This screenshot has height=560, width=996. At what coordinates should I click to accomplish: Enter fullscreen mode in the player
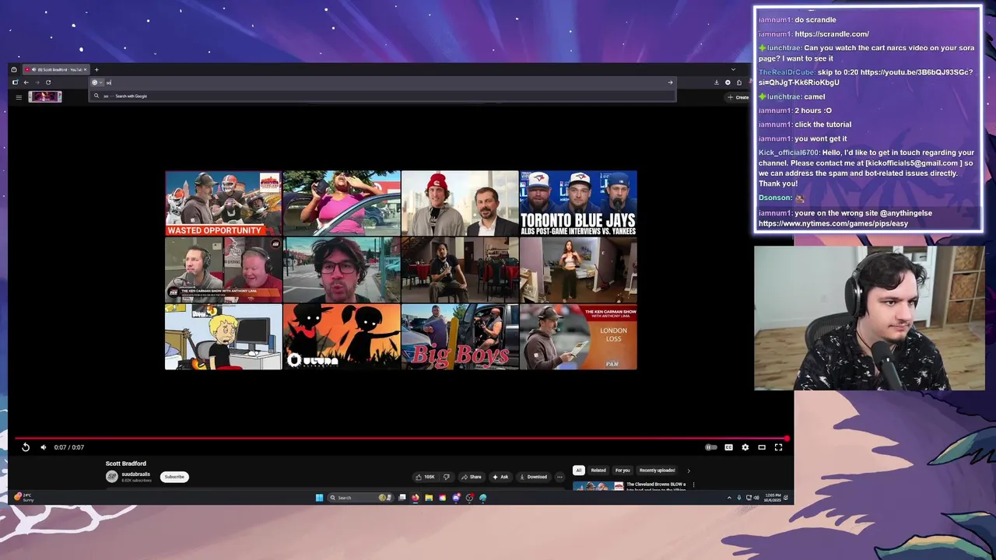pos(778,447)
